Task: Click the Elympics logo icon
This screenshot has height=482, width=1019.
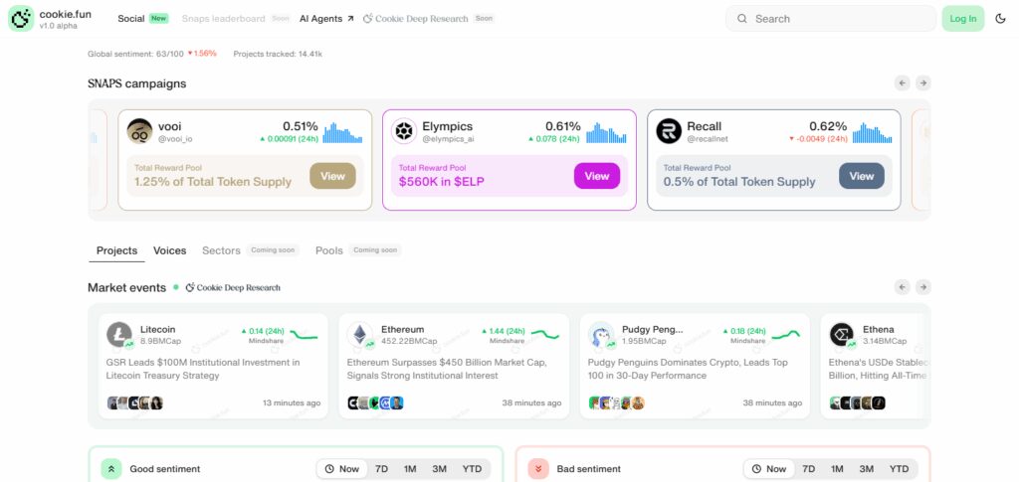Action: coord(404,131)
